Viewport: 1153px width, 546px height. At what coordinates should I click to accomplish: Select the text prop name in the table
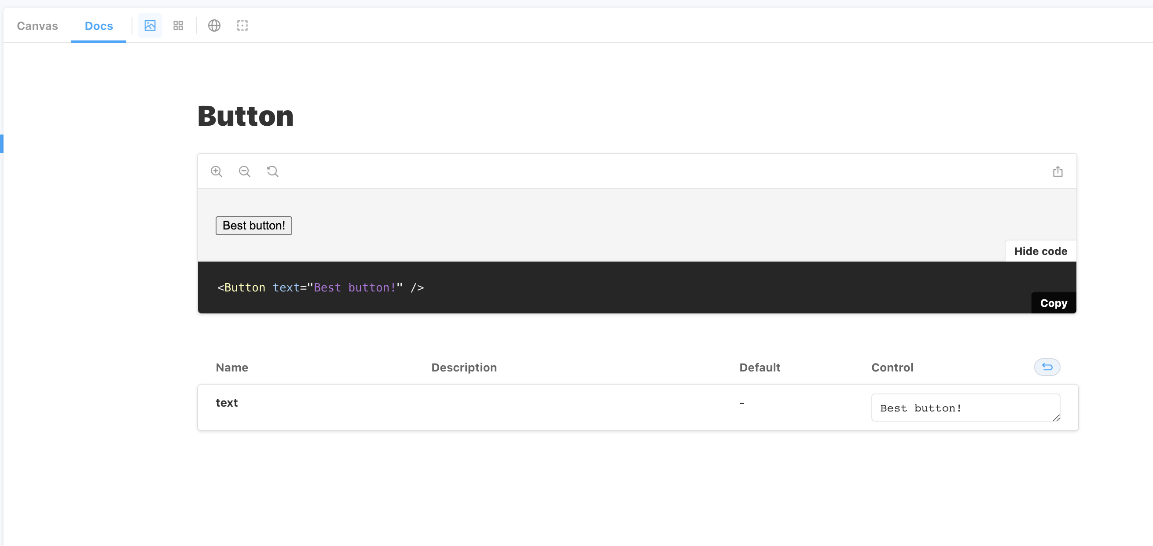click(x=227, y=402)
